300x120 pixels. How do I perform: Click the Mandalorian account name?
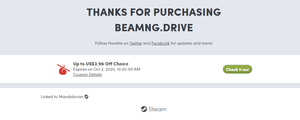coord(71,97)
